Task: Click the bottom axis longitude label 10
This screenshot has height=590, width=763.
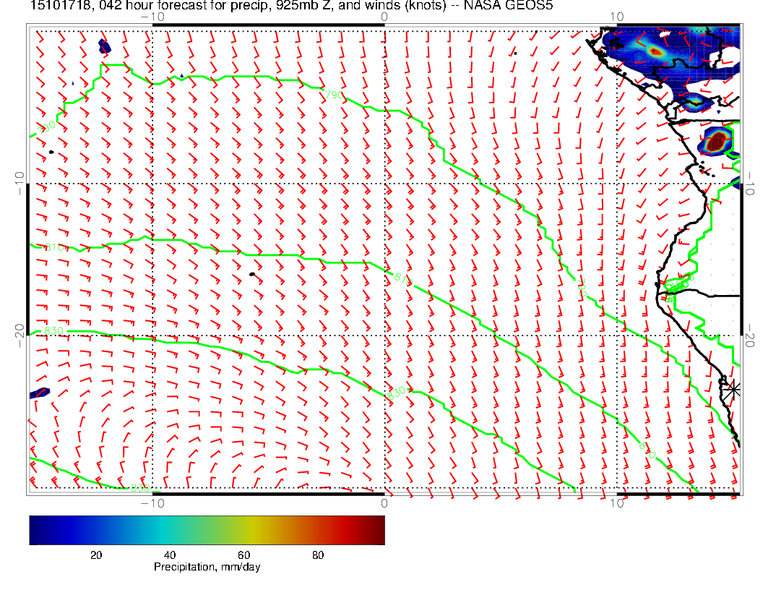Action: click(616, 503)
